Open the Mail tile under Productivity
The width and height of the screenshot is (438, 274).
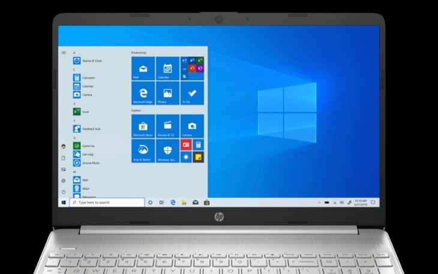(143, 68)
